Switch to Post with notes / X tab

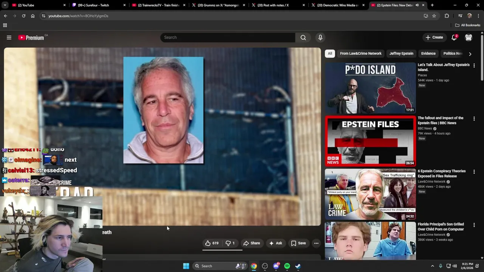click(278, 5)
